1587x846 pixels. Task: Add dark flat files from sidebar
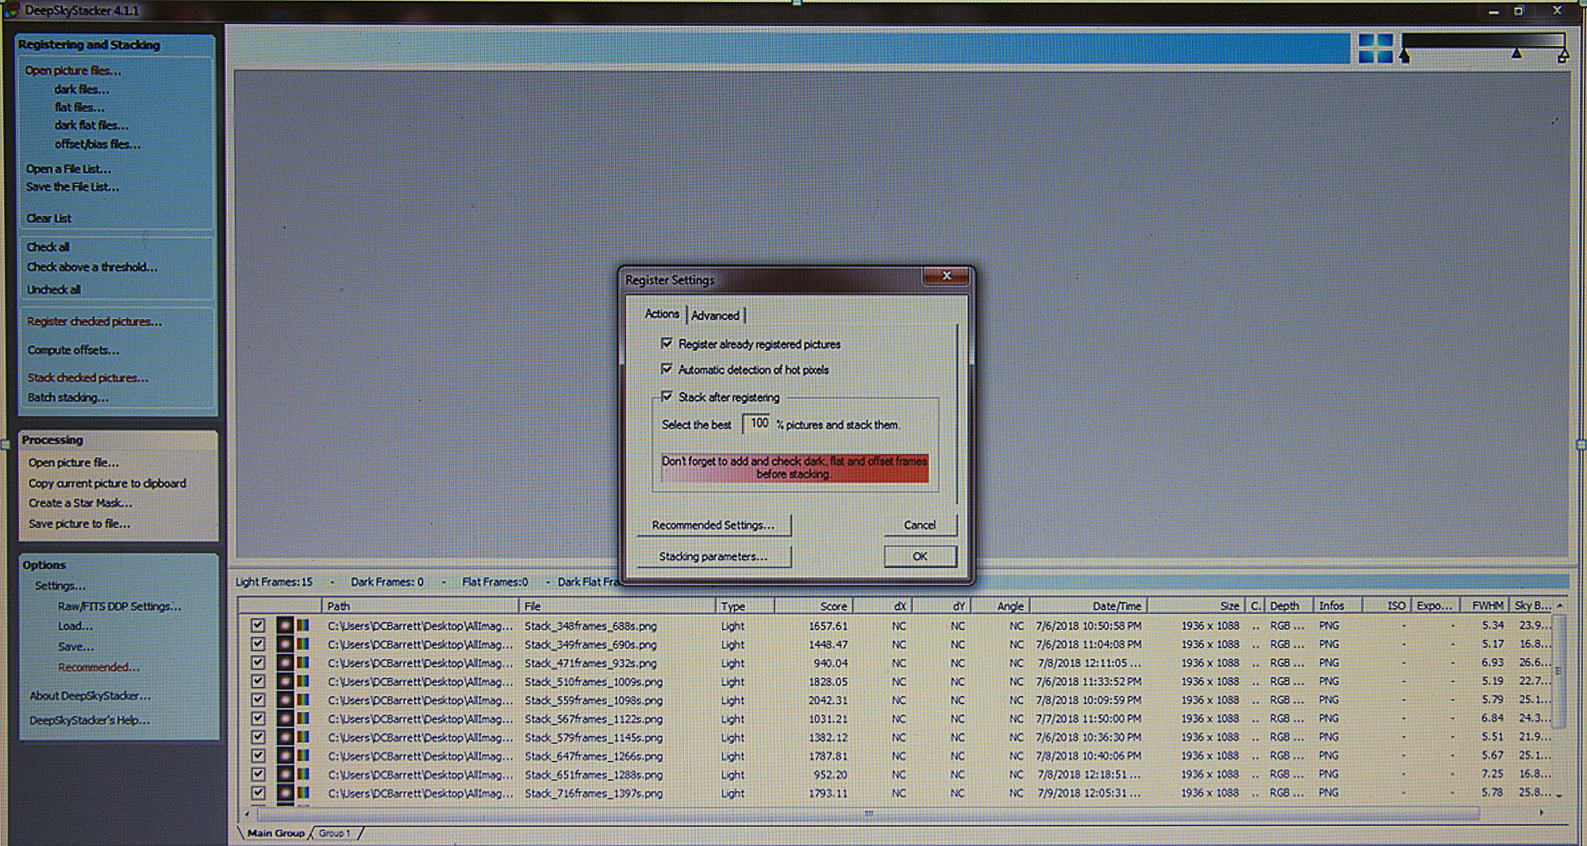click(91, 125)
